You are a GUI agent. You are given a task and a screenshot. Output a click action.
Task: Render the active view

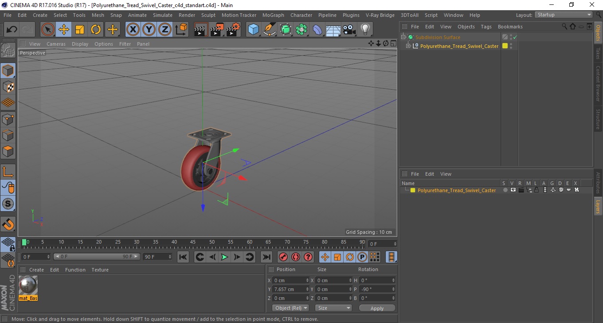pos(201,30)
